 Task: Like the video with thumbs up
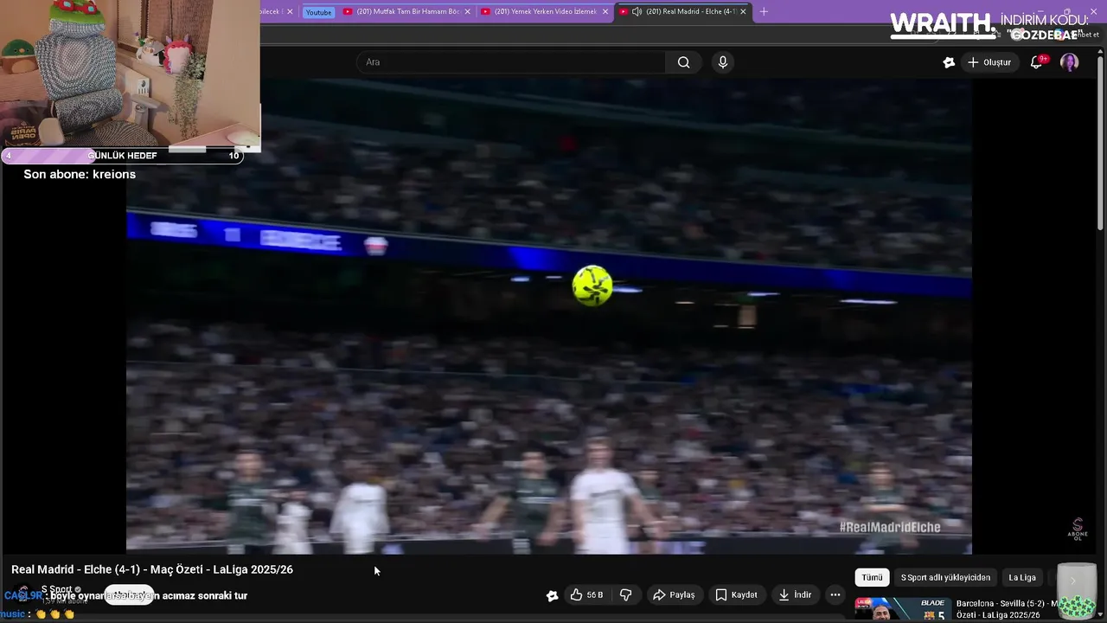[x=586, y=594]
